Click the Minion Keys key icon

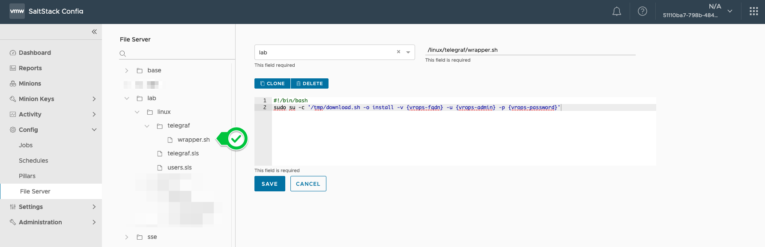pyautogui.click(x=13, y=99)
